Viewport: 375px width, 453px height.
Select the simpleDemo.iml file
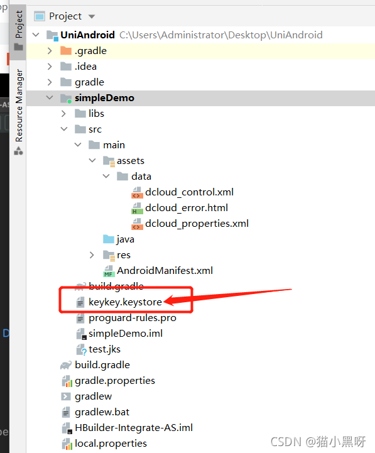click(x=126, y=334)
